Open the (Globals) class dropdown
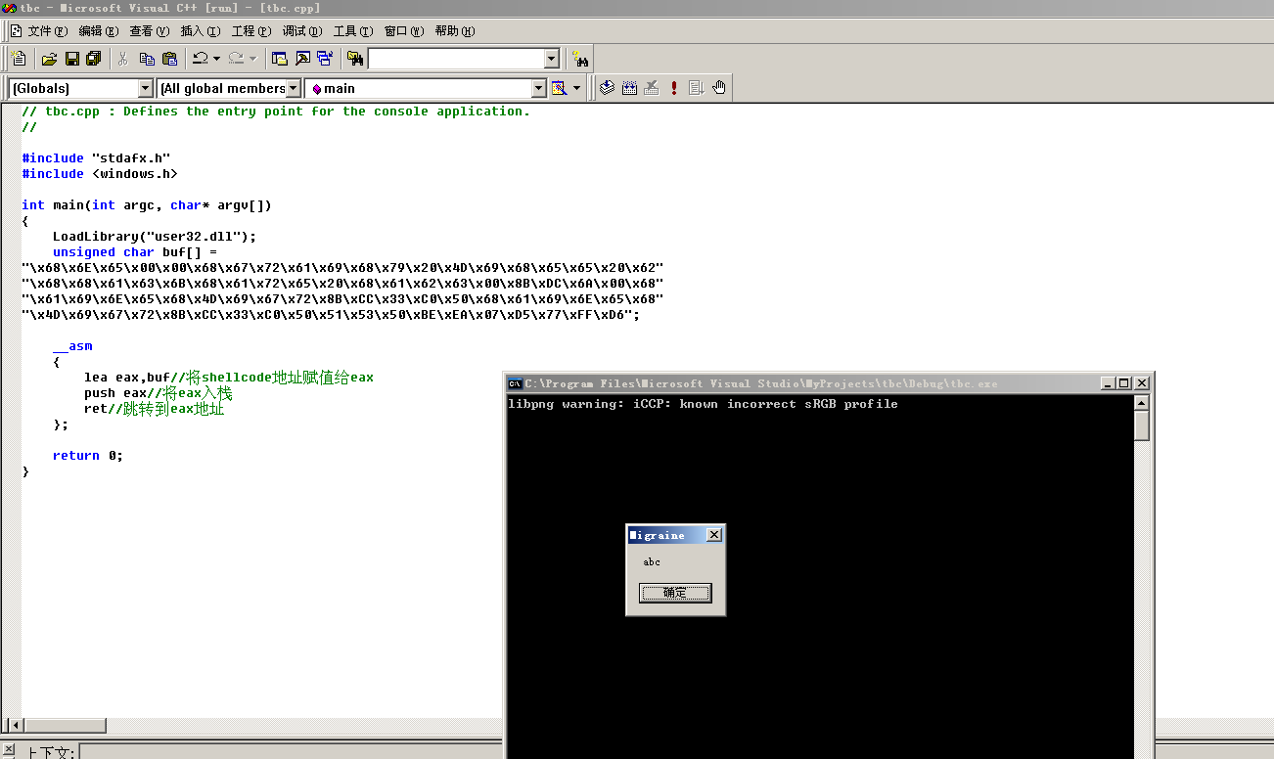This screenshot has height=759, width=1274. (x=146, y=88)
